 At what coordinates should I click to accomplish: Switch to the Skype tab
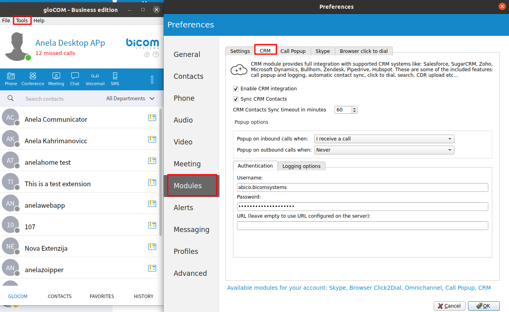[x=323, y=51]
